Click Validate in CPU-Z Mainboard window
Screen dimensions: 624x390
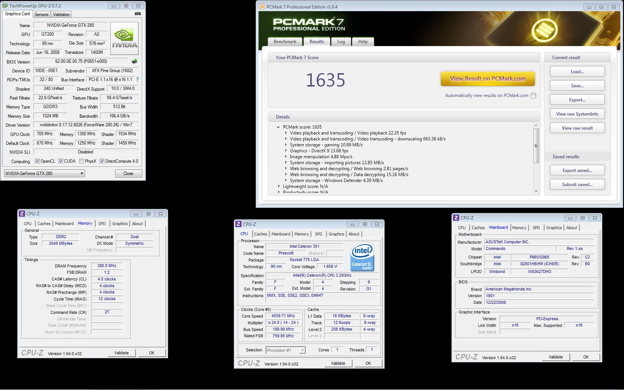[x=556, y=357]
